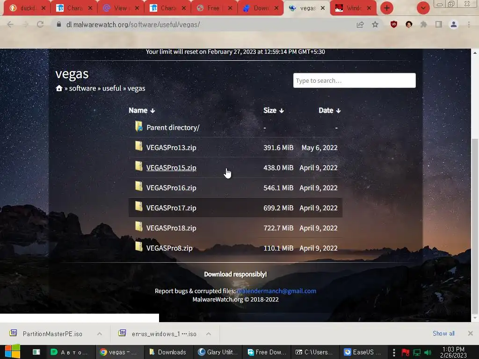Click the 699.2 MiB size value
The width and height of the screenshot is (479, 359).
pos(278,208)
